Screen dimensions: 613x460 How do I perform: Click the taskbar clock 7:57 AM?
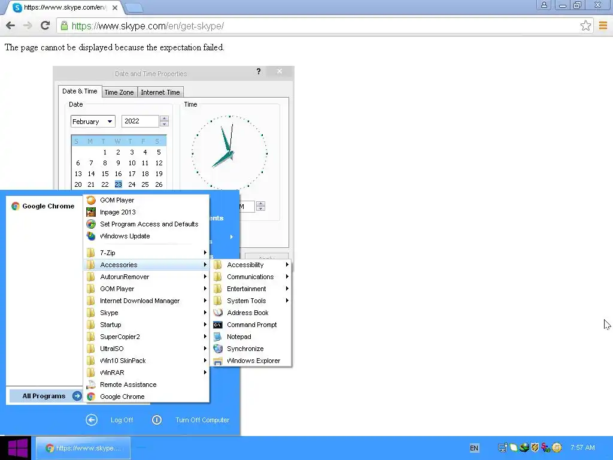click(582, 447)
